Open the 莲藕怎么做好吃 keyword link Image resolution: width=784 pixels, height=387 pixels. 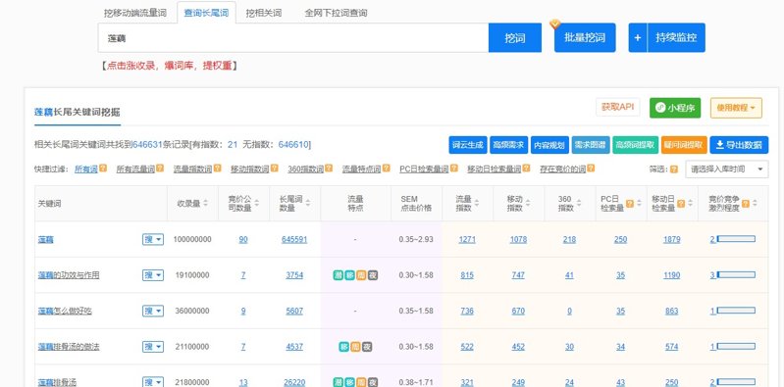(x=65, y=312)
